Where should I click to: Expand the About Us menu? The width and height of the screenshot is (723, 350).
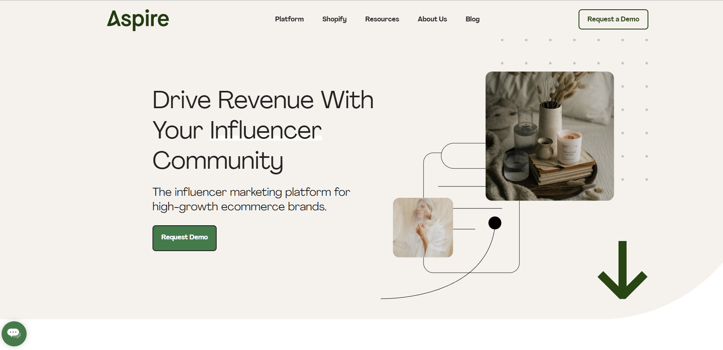coord(432,19)
